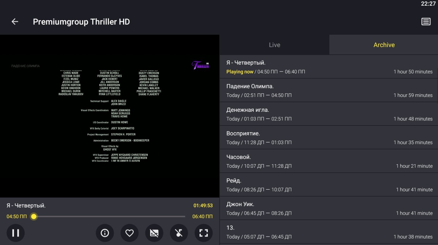Open Джон Уик from the archive
The height and width of the screenshot is (245, 438).
click(x=329, y=208)
